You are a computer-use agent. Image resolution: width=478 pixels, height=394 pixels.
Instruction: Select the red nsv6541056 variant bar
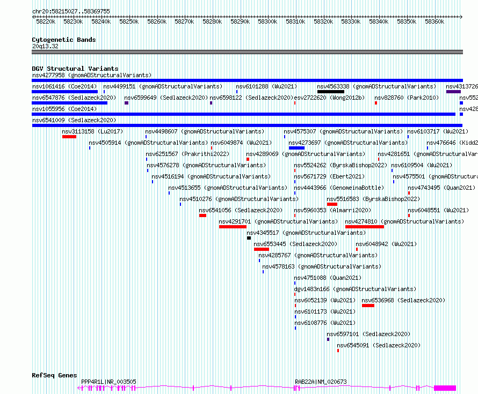[x=202, y=215]
